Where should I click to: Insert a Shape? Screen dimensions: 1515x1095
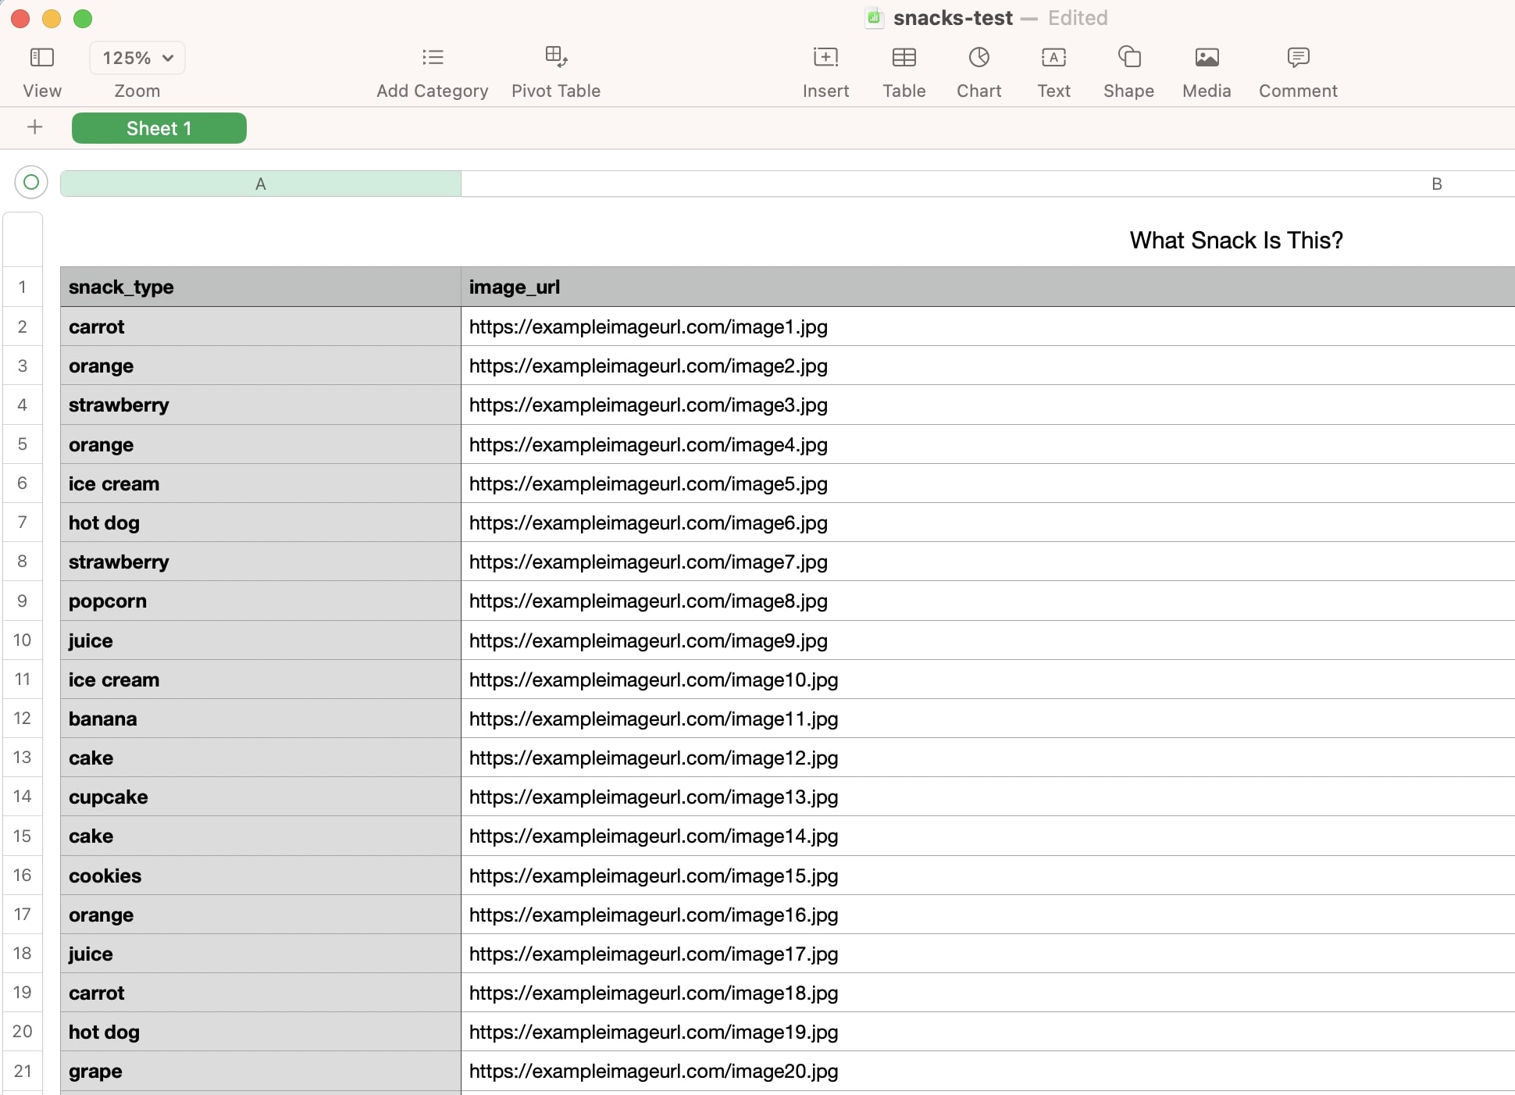[x=1128, y=57]
